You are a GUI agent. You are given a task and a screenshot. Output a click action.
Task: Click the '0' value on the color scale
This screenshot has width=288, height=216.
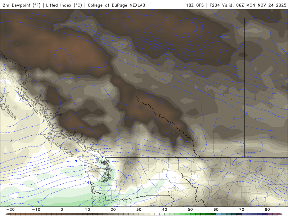pyautogui.click(x=62, y=210)
